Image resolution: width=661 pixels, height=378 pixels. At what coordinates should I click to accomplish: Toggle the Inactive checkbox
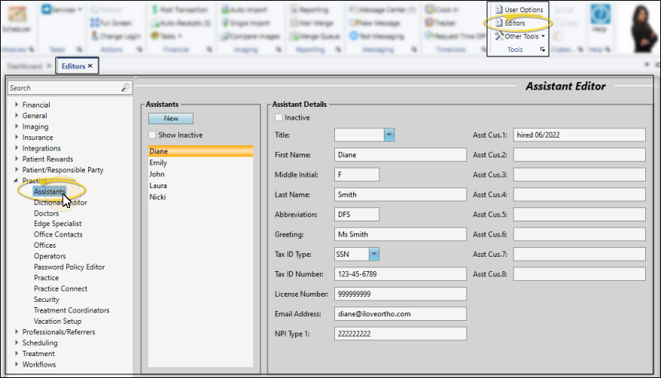coord(279,117)
